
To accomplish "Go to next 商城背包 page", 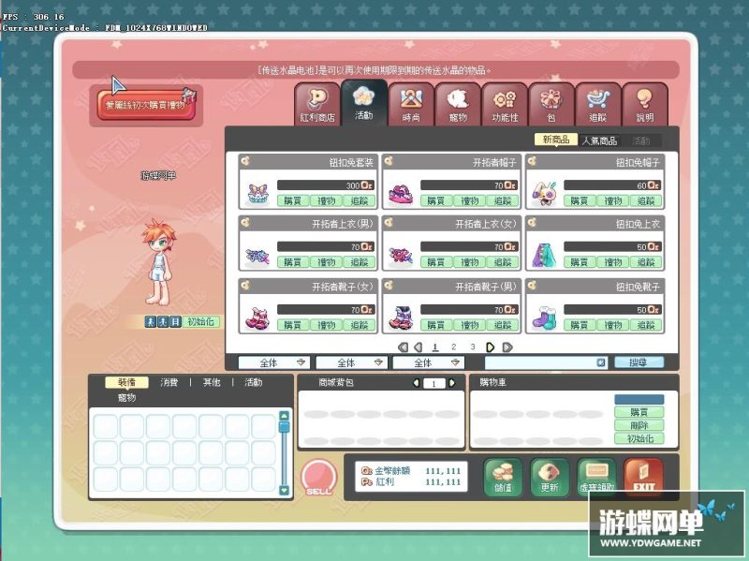I will click(x=452, y=383).
